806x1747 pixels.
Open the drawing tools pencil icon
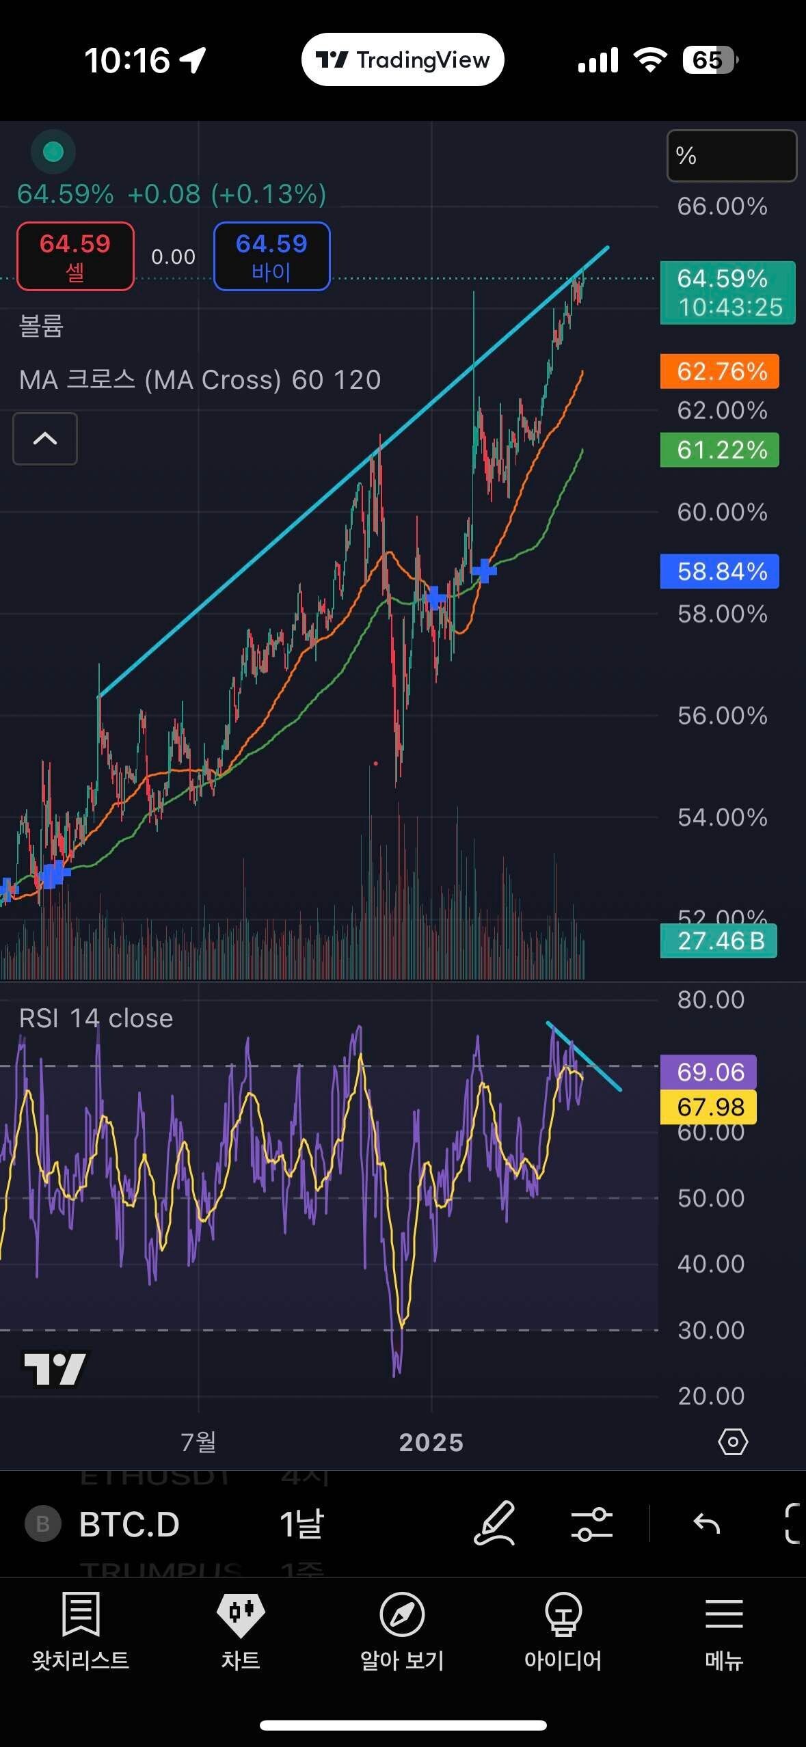pyautogui.click(x=494, y=1523)
